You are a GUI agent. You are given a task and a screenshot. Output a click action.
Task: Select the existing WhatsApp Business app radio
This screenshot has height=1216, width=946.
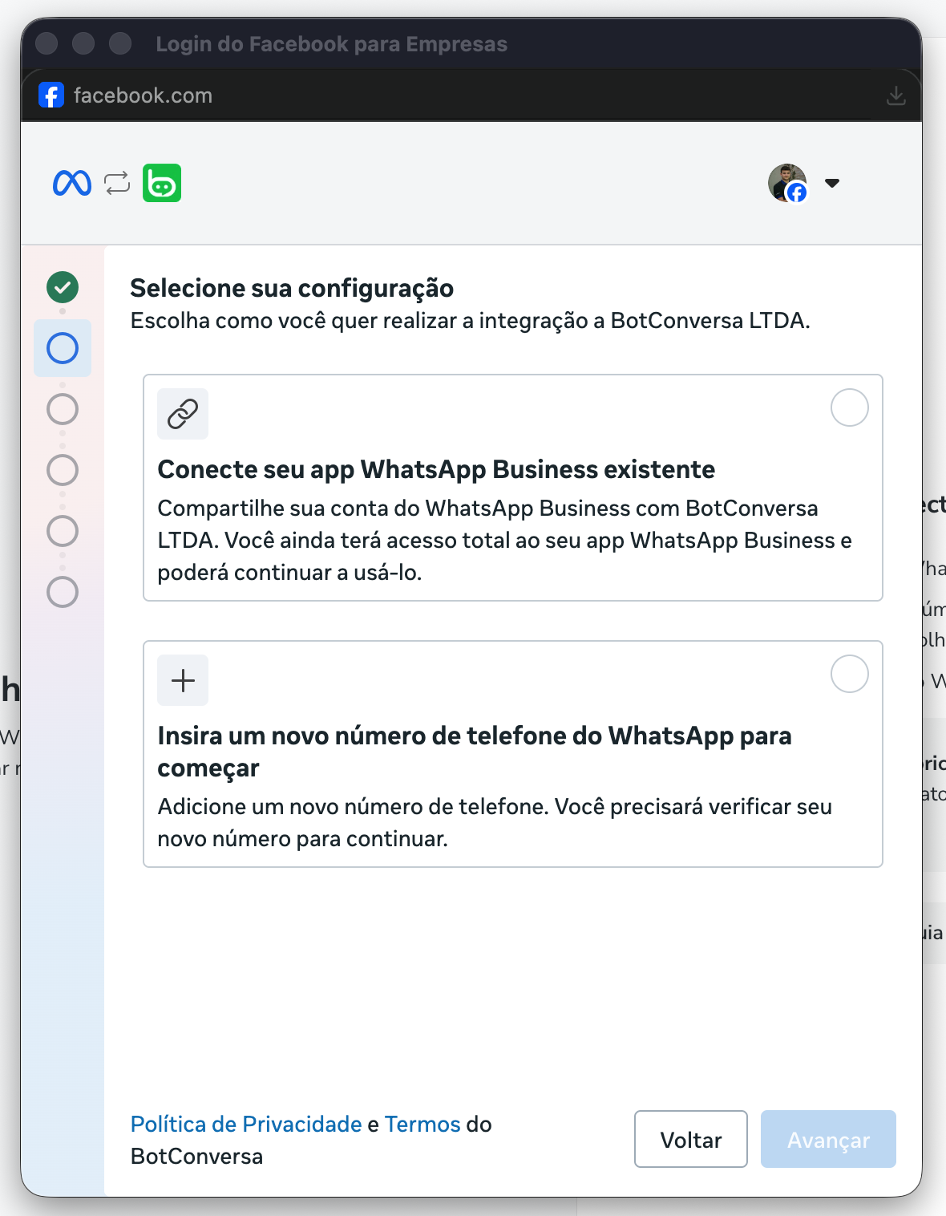coord(849,408)
